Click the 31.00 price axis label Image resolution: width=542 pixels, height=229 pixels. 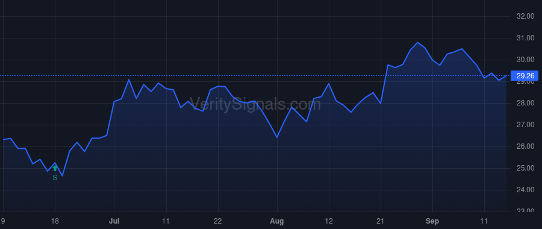[x=525, y=38]
